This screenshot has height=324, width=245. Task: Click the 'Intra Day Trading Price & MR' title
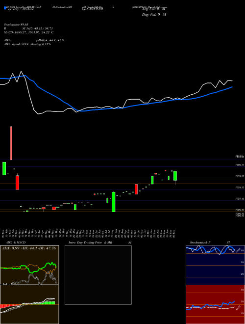pyautogui.click(x=91, y=243)
